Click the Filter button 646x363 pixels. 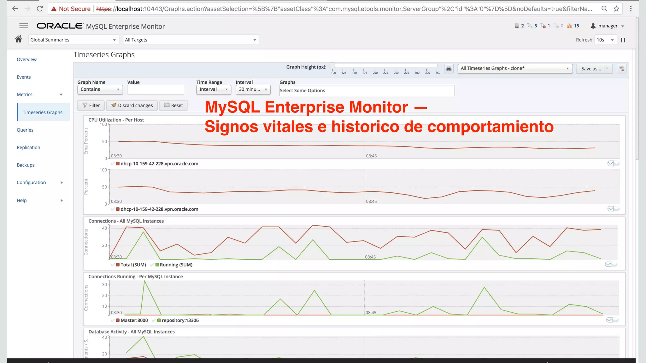tap(91, 105)
